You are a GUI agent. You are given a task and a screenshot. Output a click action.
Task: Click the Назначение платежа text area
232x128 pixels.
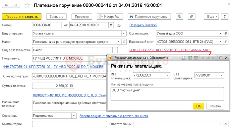69,105
